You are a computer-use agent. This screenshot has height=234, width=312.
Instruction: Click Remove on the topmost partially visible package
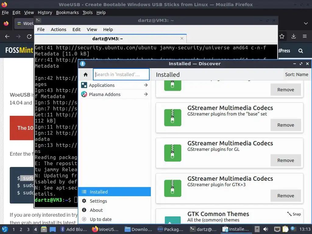(x=285, y=90)
